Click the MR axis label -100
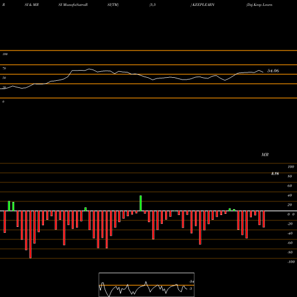The width and height of the screenshot is (297, 297). click(291, 262)
